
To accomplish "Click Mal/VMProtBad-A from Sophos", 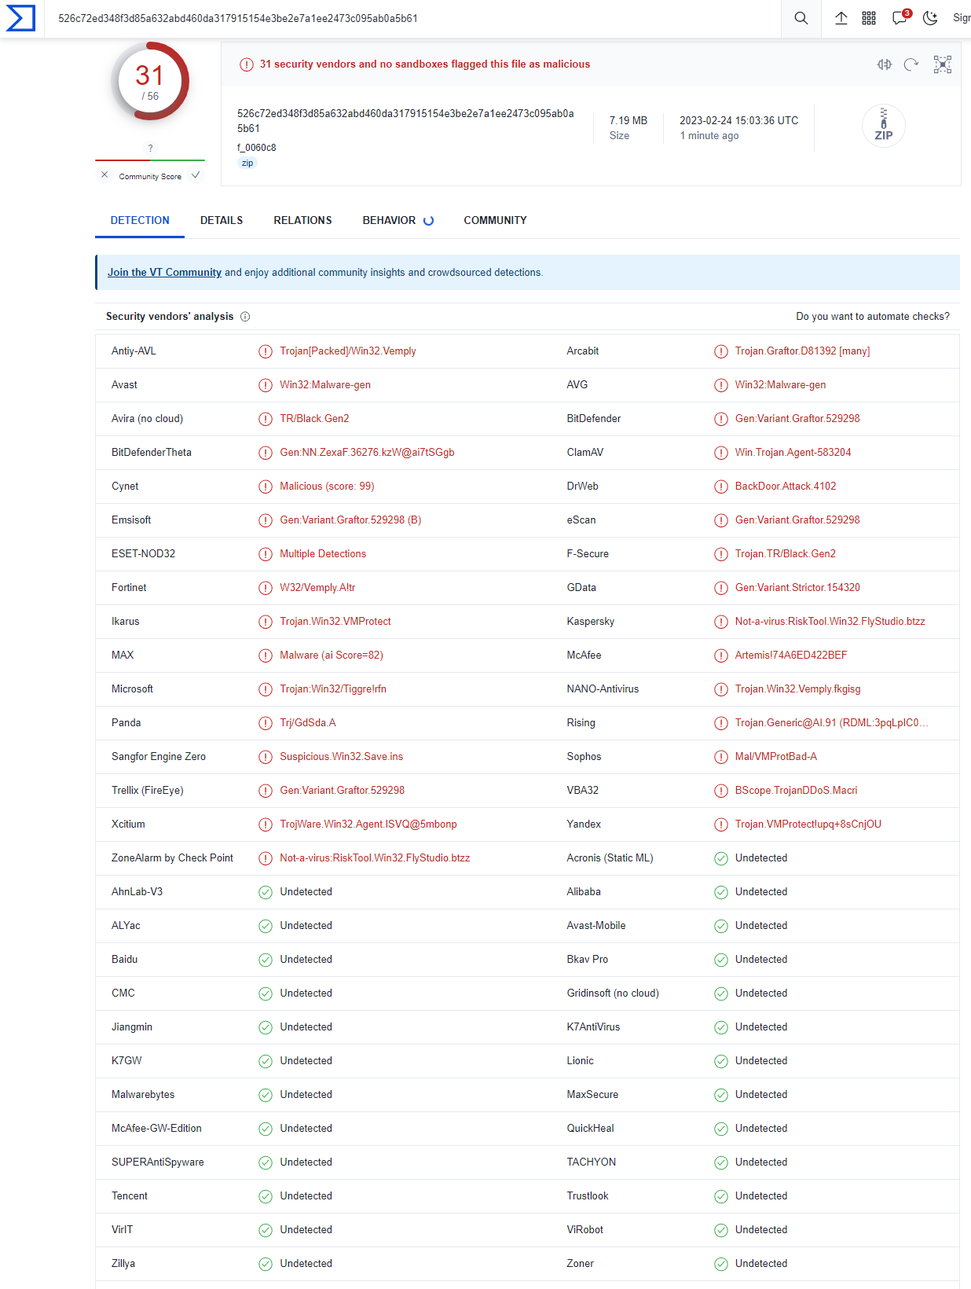I will coord(776,757).
